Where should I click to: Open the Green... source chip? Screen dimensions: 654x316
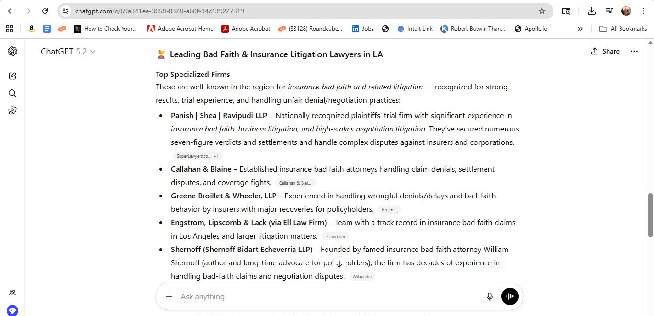coord(389,209)
